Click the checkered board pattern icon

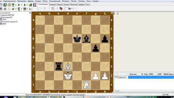53,8
